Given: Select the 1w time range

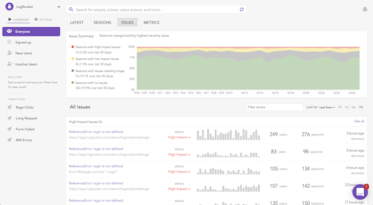Looking at the screenshot, I should 354,107.
